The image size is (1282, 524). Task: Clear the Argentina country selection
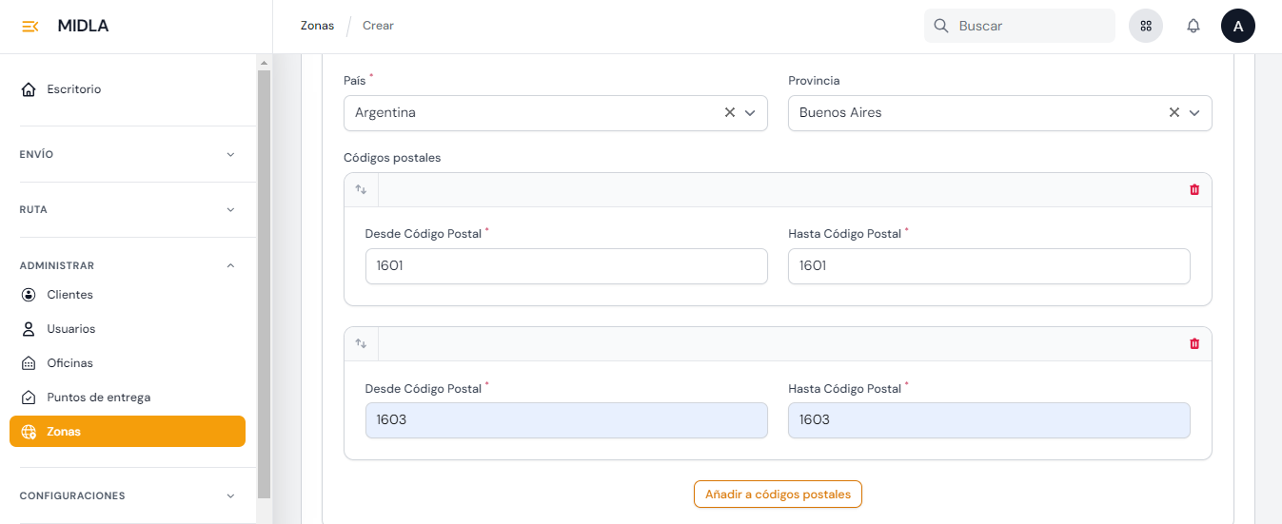730,112
